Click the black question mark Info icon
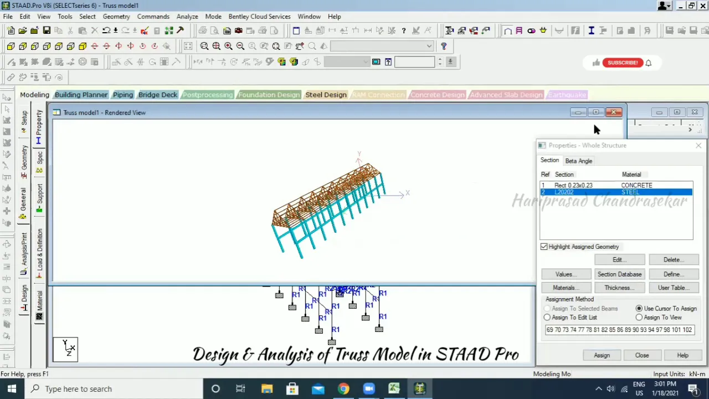This screenshot has width=709, height=399. 404,30
